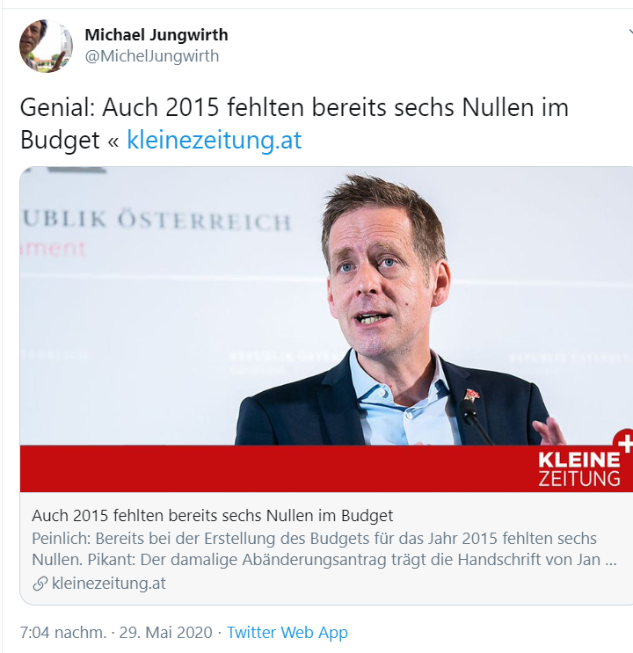Click the lapel pin on the speaker's jacket

click(472, 394)
